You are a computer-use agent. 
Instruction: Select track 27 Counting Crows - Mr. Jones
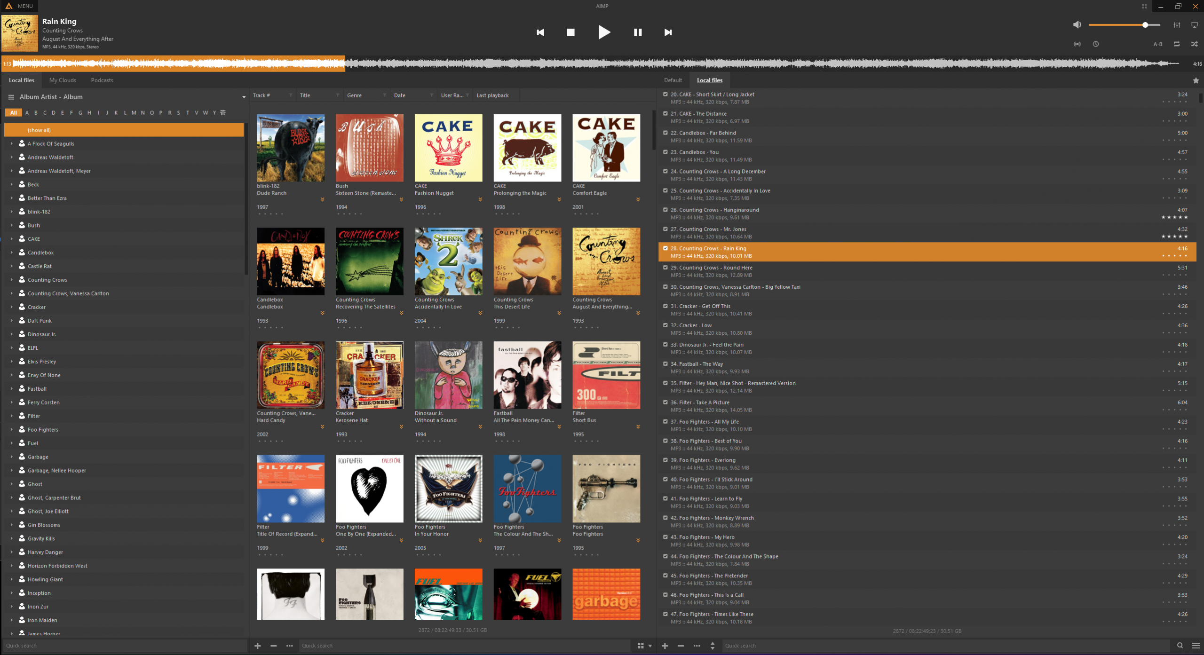pyautogui.click(x=927, y=233)
